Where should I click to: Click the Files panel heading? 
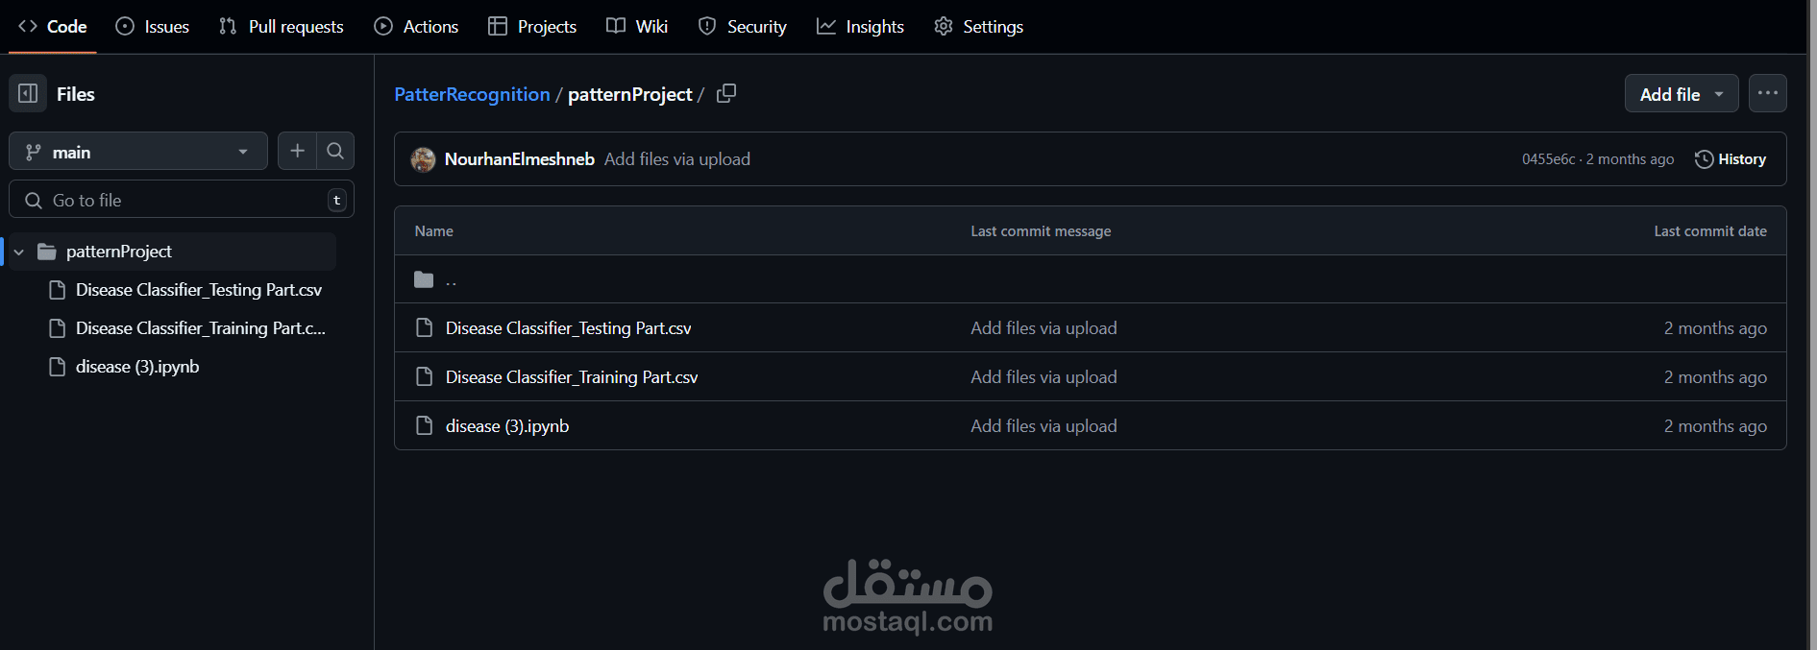click(76, 94)
